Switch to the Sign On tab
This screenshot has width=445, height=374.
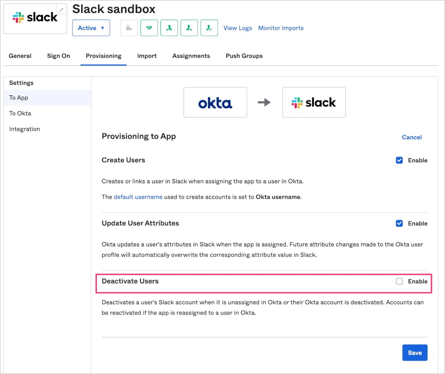59,56
